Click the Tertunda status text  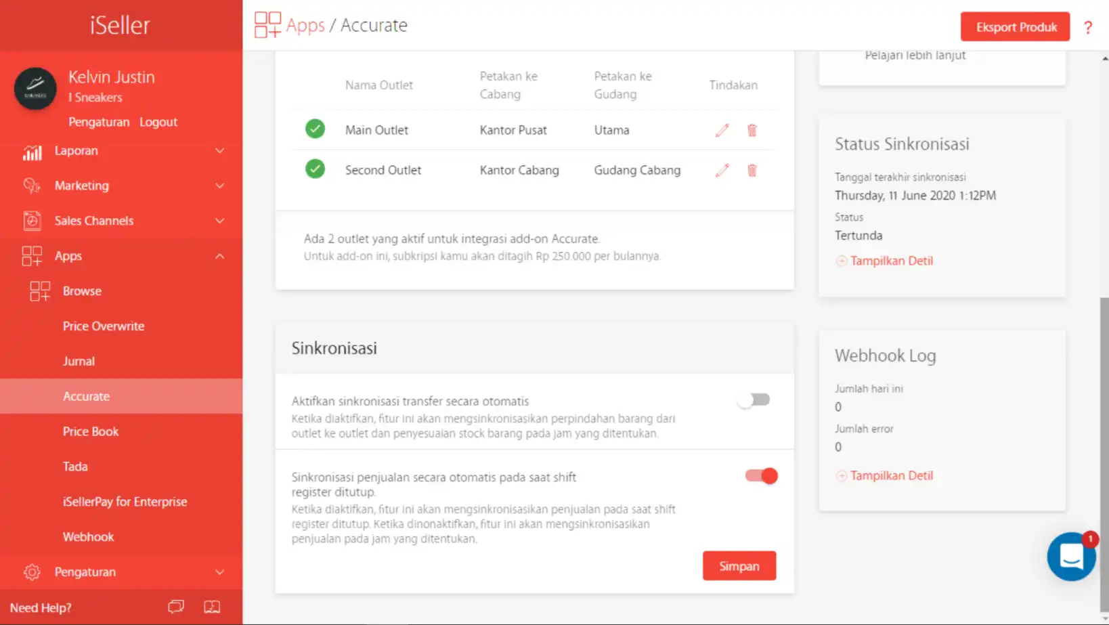point(858,236)
